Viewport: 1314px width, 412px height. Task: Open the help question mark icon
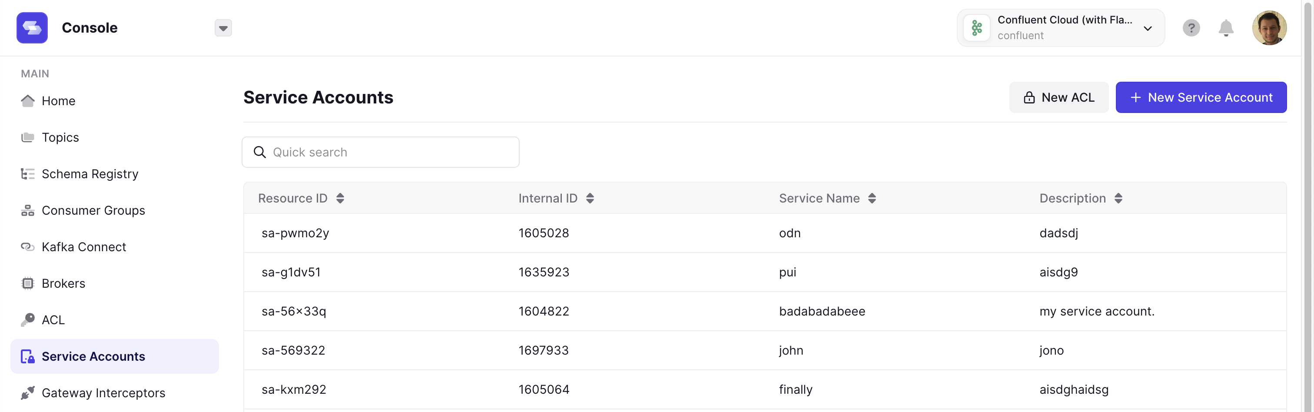tap(1191, 28)
